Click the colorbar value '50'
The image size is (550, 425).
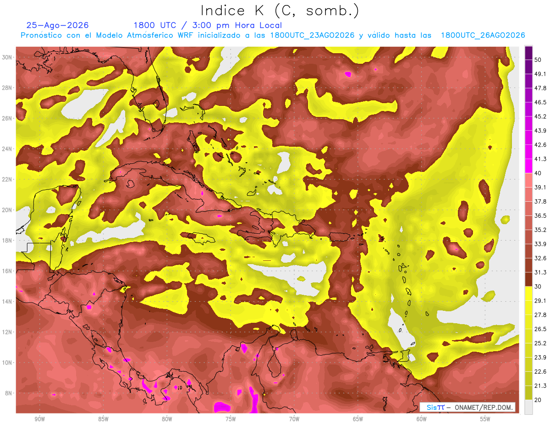pyautogui.click(x=539, y=60)
